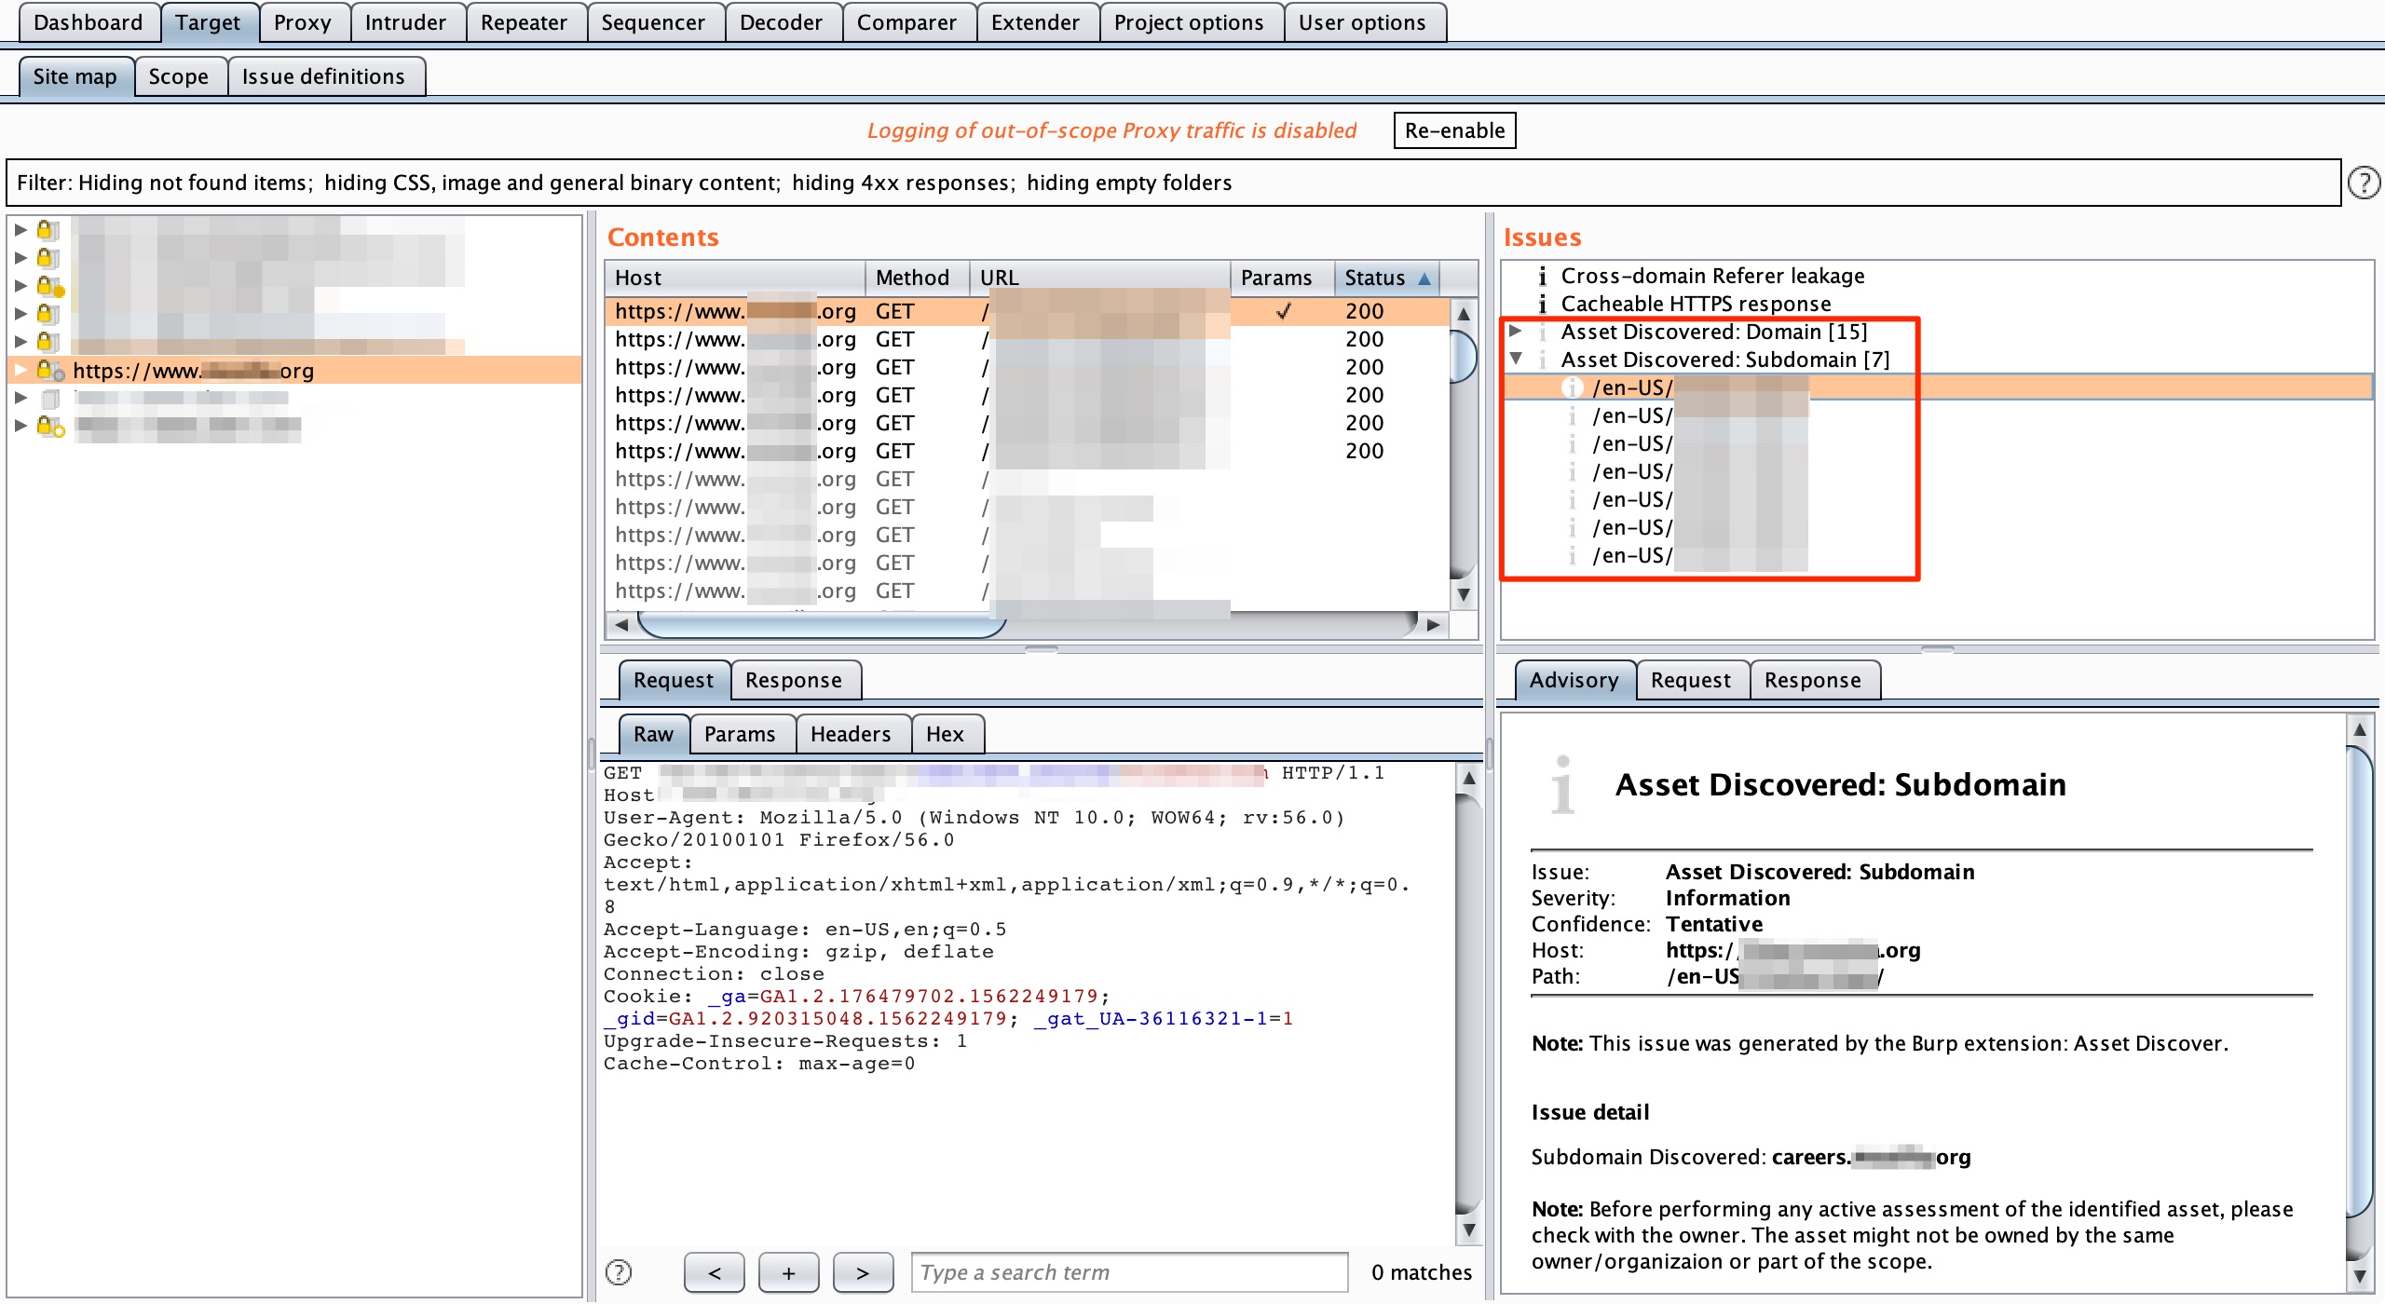The image size is (2385, 1304).
Task: Select Cacheable HTTPS response issue
Action: [x=1696, y=304]
